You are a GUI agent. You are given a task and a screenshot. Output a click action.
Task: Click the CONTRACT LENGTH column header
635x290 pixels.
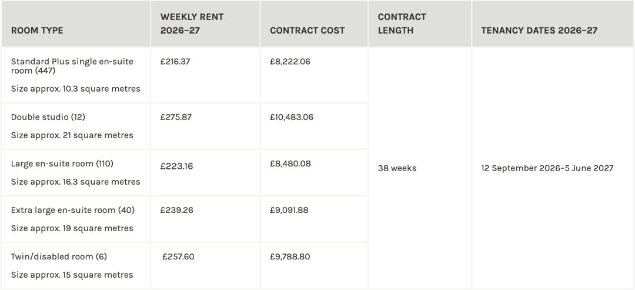(402, 24)
